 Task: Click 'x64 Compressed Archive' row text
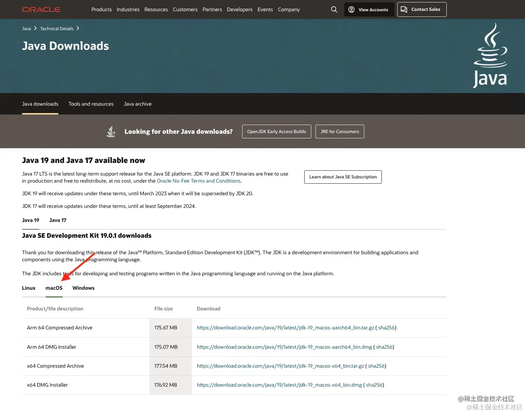pos(55,366)
